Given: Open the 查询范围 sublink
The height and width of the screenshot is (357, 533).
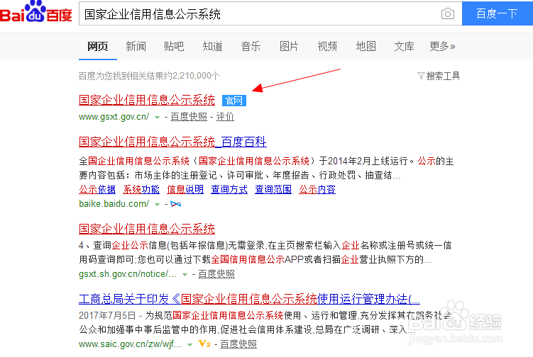Looking at the screenshot, I should point(273,189).
